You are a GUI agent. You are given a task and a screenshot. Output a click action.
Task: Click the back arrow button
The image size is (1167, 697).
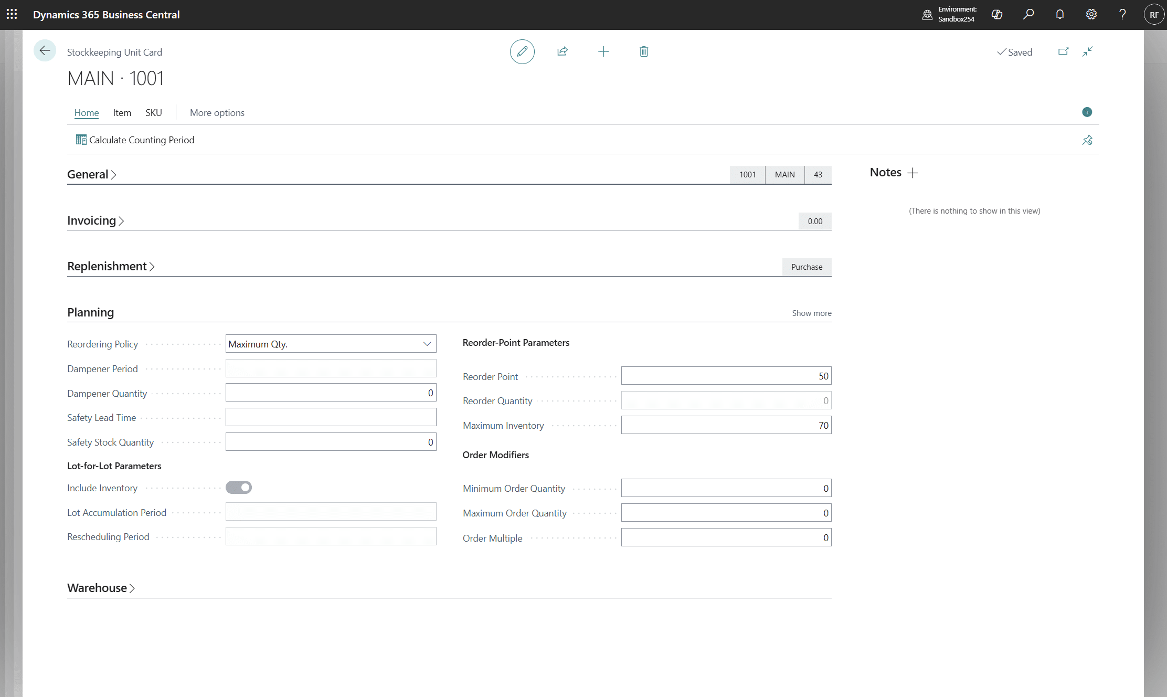[45, 50]
